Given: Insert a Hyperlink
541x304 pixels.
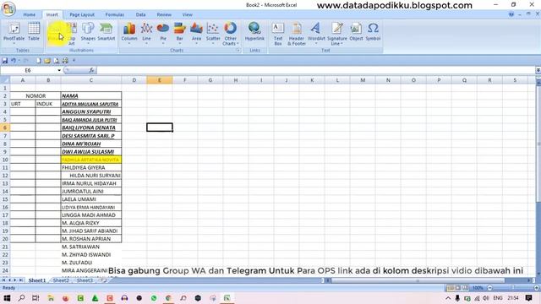Looking at the screenshot, I should pyautogui.click(x=254, y=33).
